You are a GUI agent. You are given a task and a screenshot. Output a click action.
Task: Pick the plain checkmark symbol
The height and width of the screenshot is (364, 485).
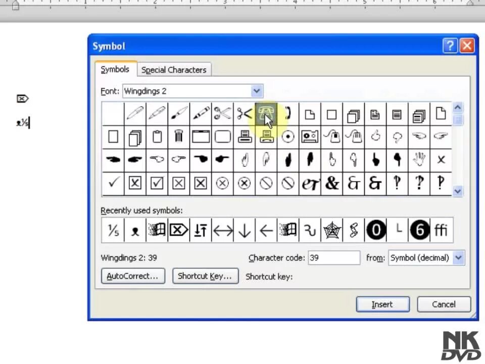coord(113,183)
